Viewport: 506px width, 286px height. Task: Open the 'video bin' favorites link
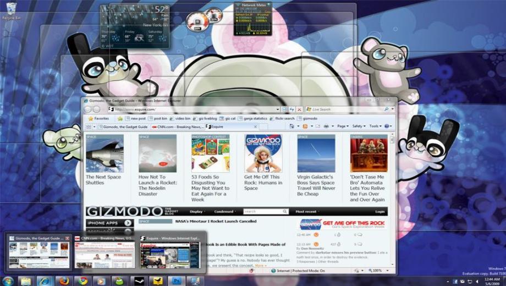tap(180, 118)
